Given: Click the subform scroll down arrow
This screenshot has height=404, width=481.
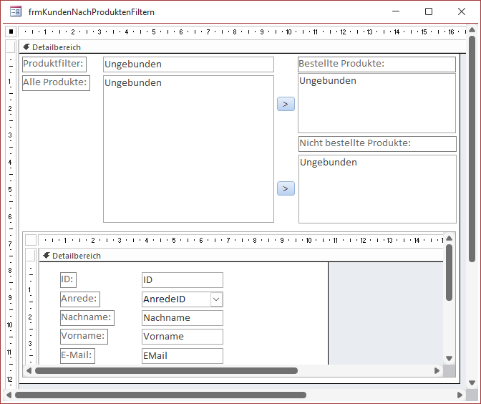Looking at the screenshot, I should 449,358.
